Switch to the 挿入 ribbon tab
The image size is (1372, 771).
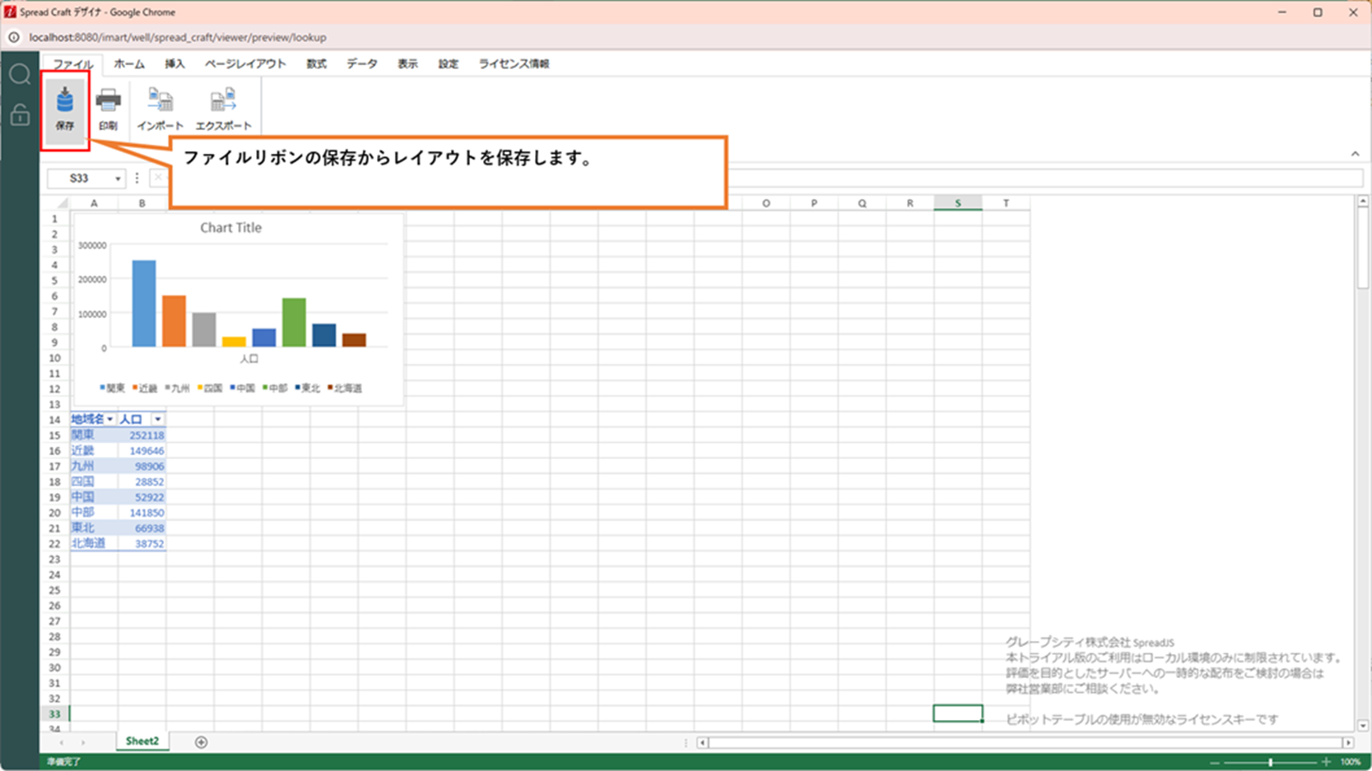[x=174, y=64]
